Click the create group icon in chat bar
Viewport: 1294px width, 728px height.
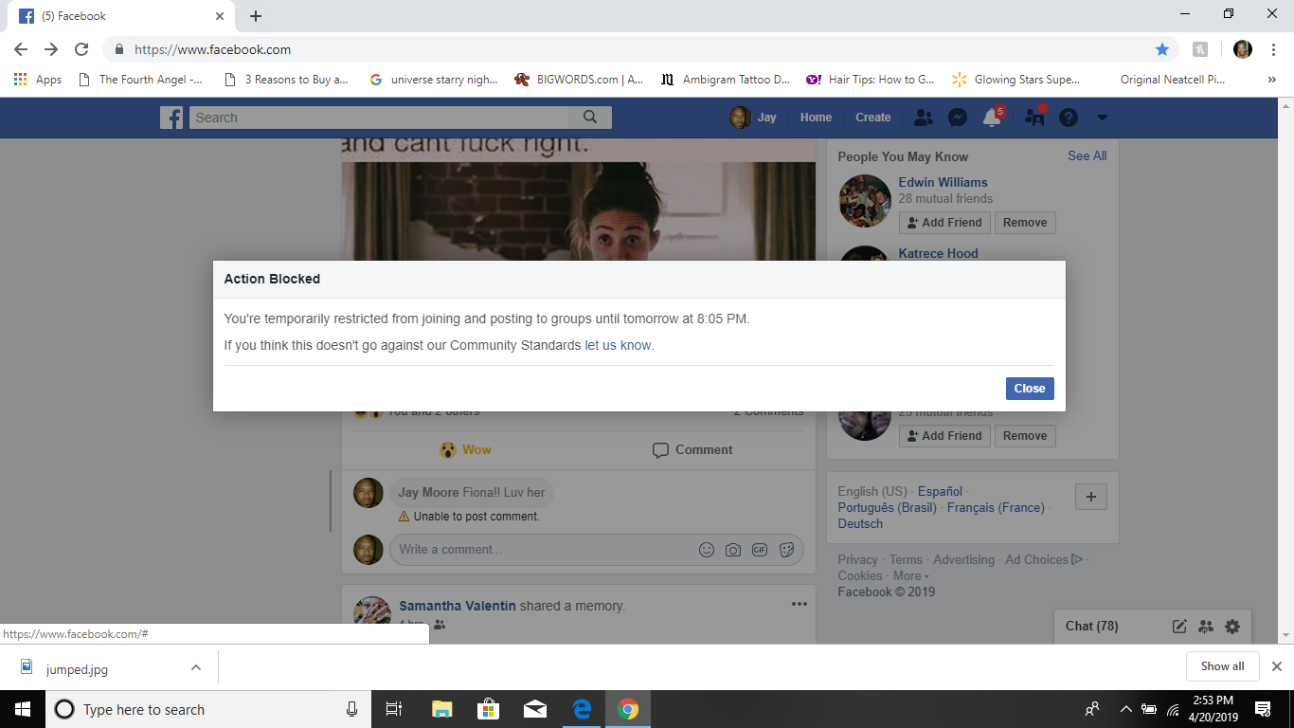point(1206,626)
